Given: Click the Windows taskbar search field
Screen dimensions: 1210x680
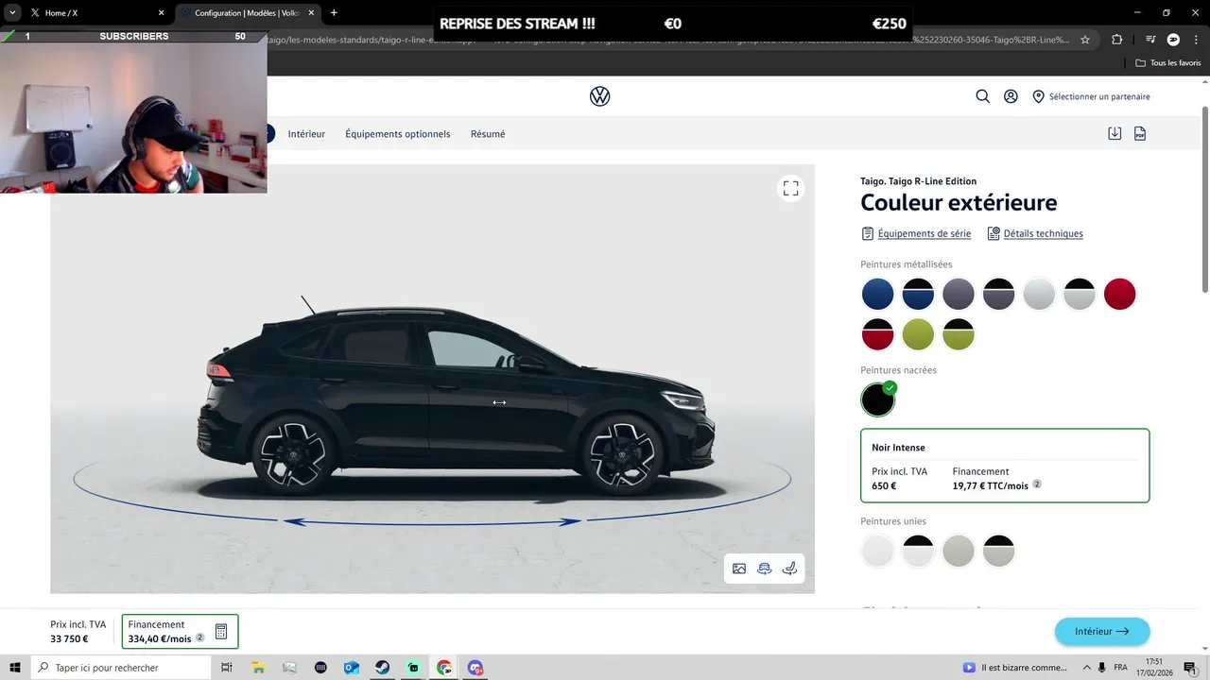Looking at the screenshot, I should [121, 668].
